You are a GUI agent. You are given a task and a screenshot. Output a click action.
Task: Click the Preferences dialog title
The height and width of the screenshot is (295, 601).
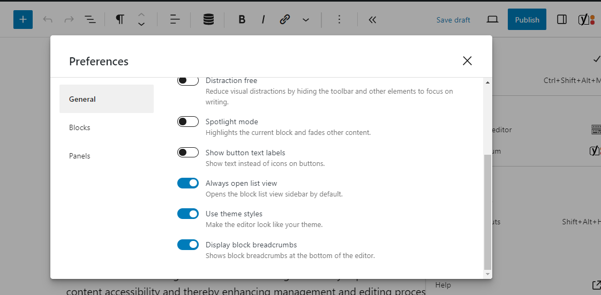(x=99, y=61)
